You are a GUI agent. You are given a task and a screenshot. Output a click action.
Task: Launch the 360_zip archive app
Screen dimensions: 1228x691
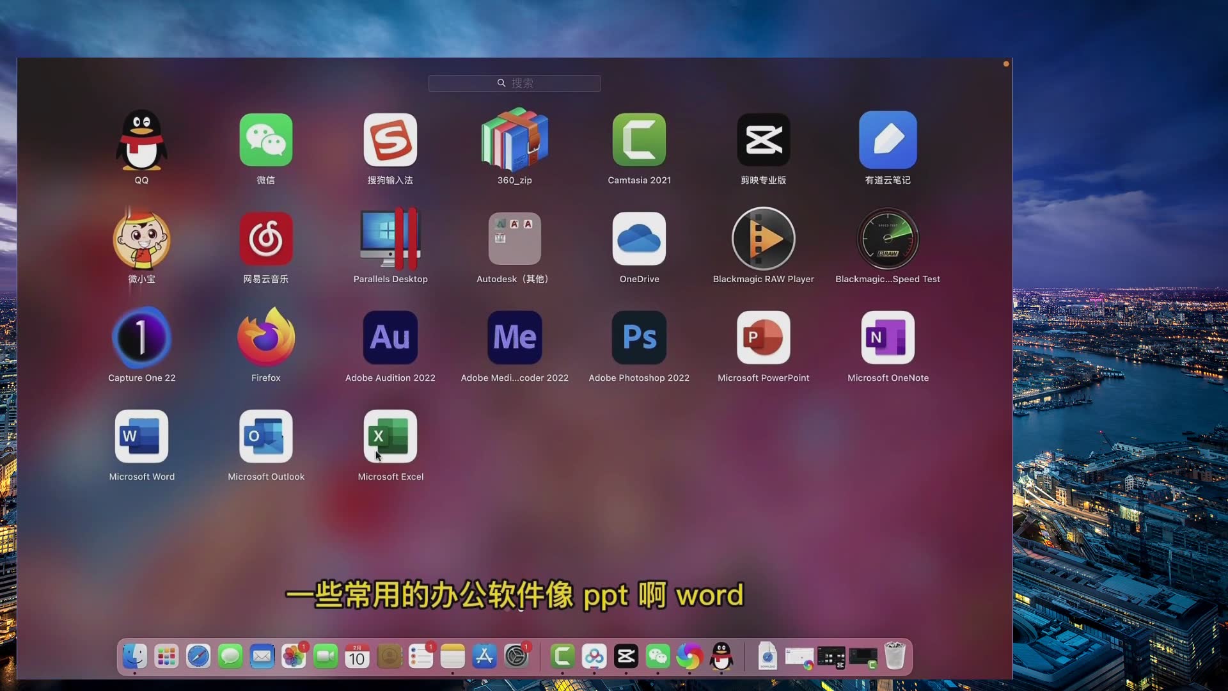click(514, 139)
